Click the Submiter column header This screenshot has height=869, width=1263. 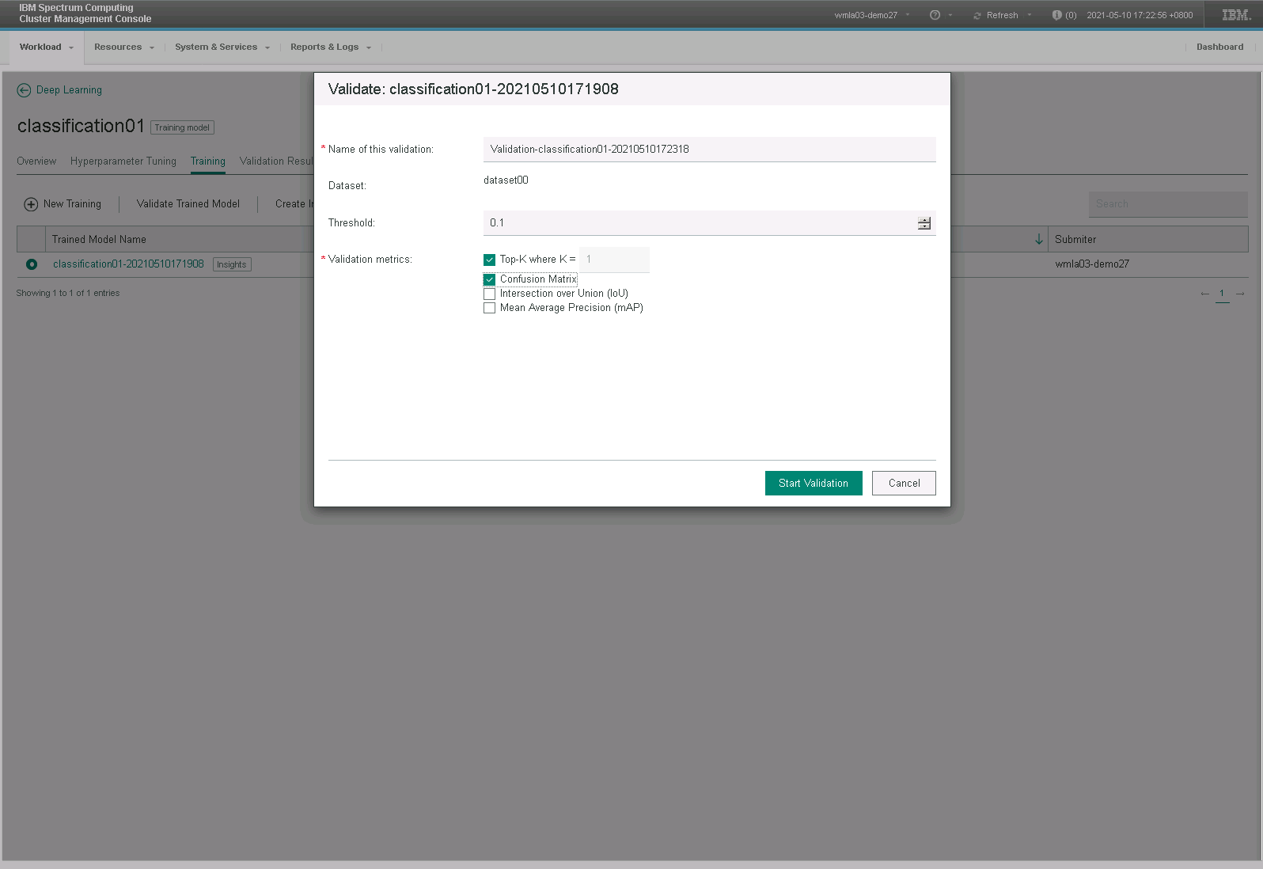click(x=1075, y=240)
